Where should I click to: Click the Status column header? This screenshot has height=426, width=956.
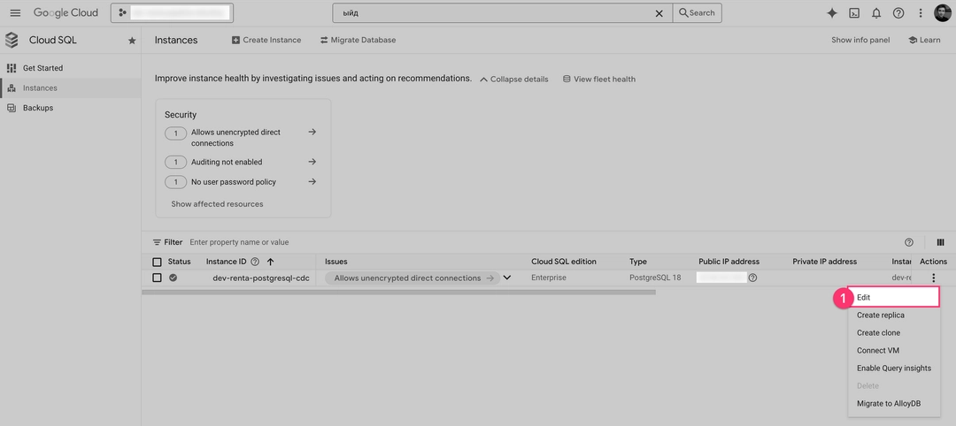pyautogui.click(x=179, y=262)
